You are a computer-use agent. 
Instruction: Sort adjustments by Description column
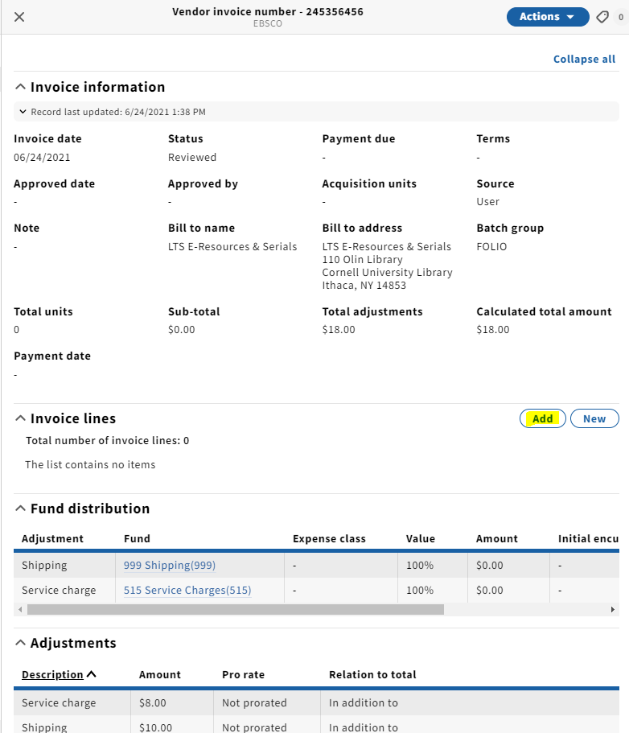pos(52,674)
